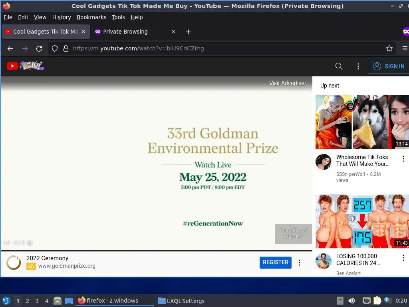Click the ad info icon beside Ad timer
This screenshot has height=307, width=409.
pyautogui.click(x=30, y=243)
